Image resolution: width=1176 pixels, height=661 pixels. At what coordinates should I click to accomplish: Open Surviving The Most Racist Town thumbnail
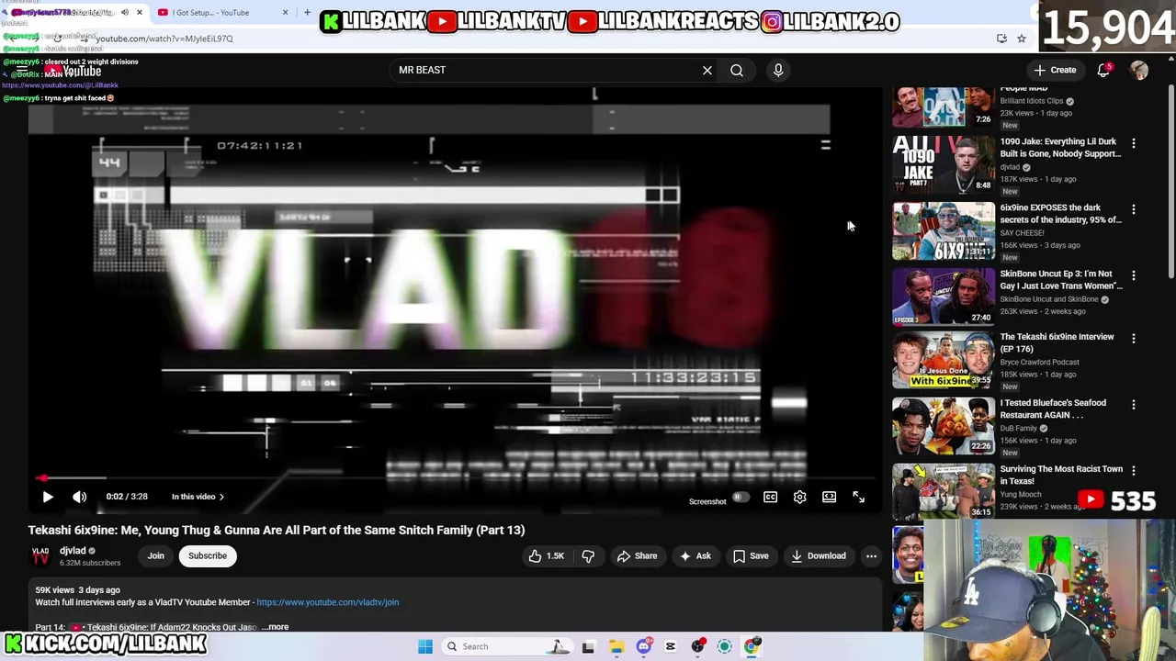tap(944, 491)
